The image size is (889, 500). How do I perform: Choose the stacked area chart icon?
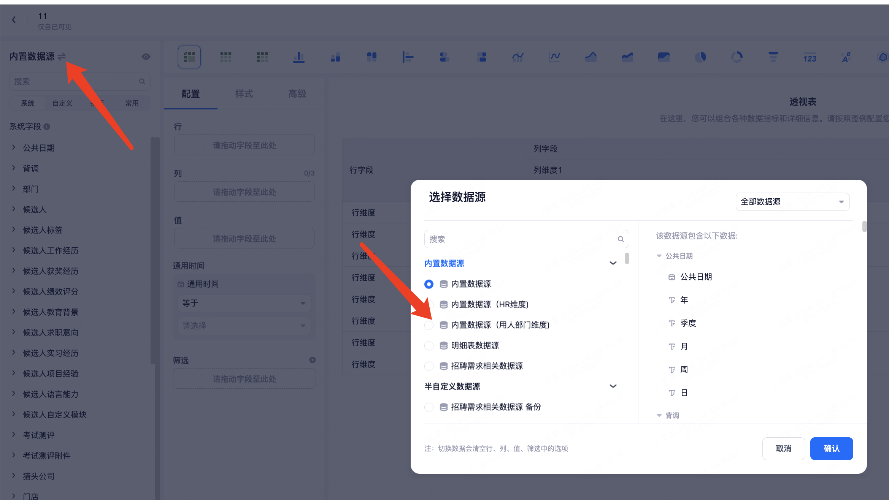click(627, 57)
